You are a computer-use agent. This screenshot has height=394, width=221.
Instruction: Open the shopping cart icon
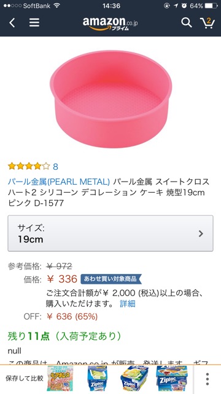207,23
